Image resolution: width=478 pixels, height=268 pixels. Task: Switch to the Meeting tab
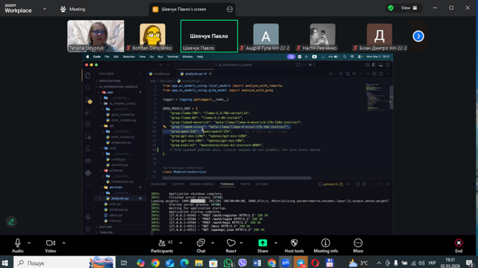tap(73, 9)
